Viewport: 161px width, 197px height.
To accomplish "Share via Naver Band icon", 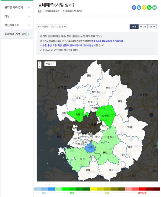I will (x=149, y=8).
